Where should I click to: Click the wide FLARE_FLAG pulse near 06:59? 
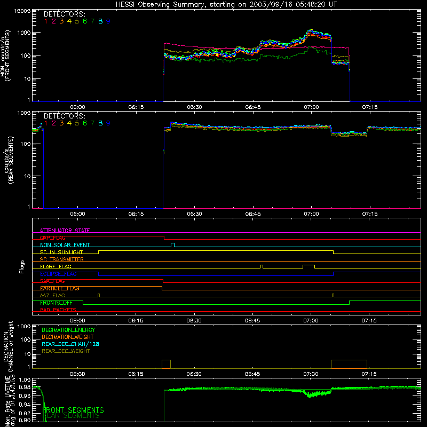point(309,266)
